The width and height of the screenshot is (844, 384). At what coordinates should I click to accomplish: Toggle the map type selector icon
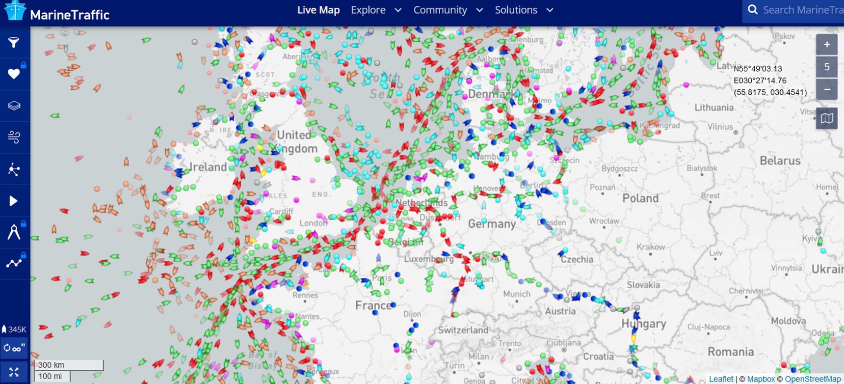pyautogui.click(x=827, y=118)
